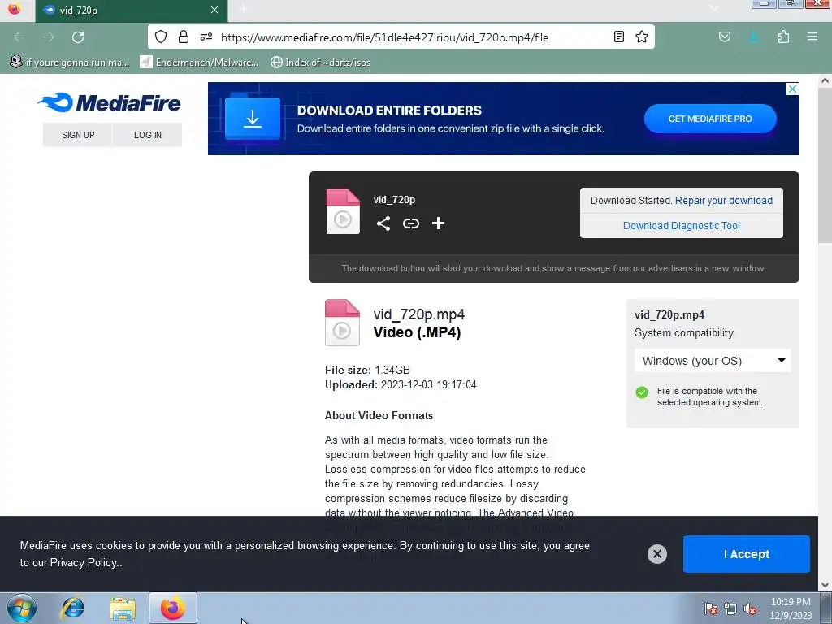Viewport: 832px width, 624px height.
Task: Click the vid_720p file icon in dark panel
Action: [x=343, y=211]
